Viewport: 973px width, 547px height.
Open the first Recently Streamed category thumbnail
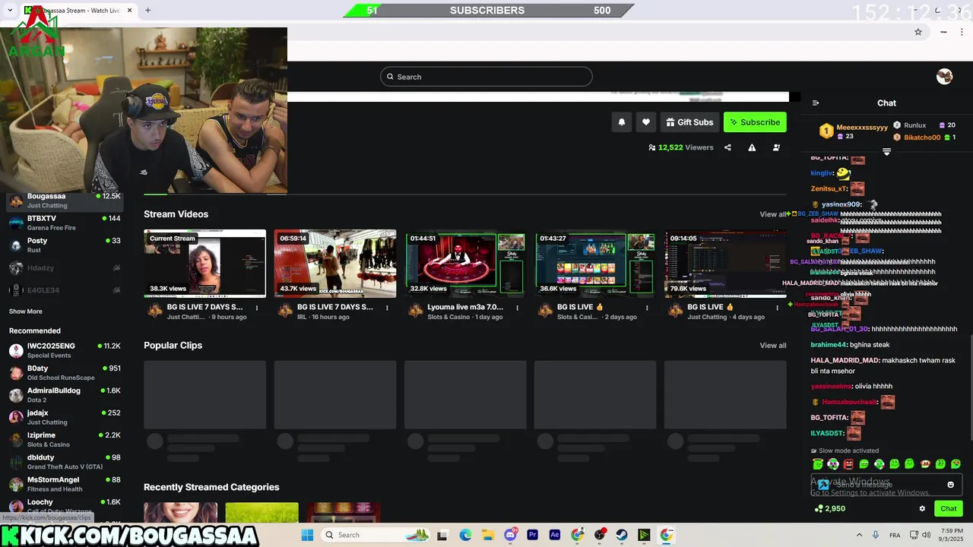(180, 512)
